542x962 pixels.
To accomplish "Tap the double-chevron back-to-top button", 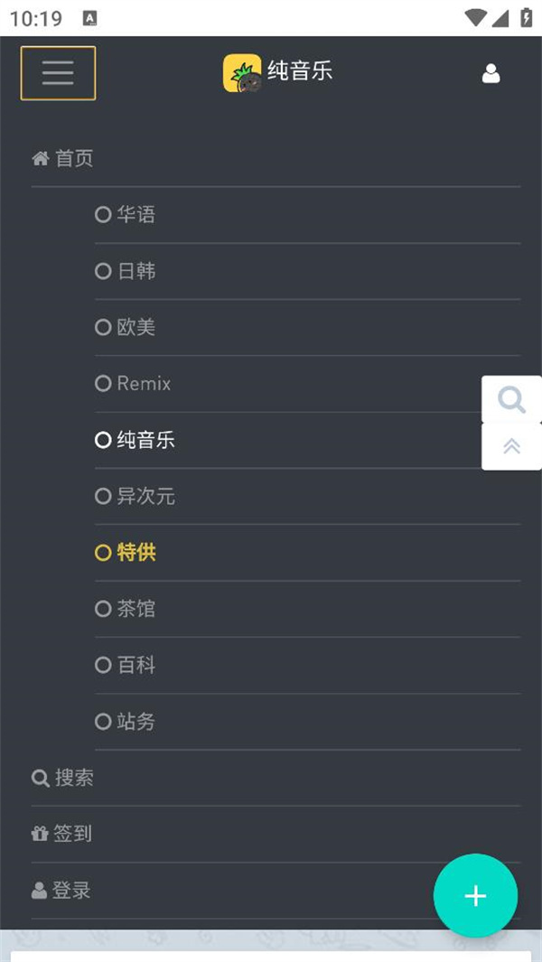I will point(511,446).
